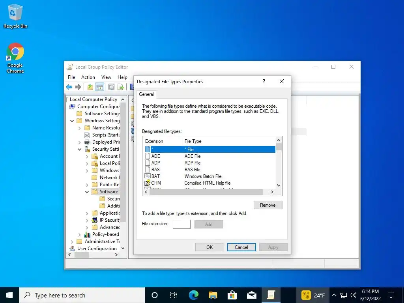Click the Up one level folder toolbar icon

click(x=90, y=87)
